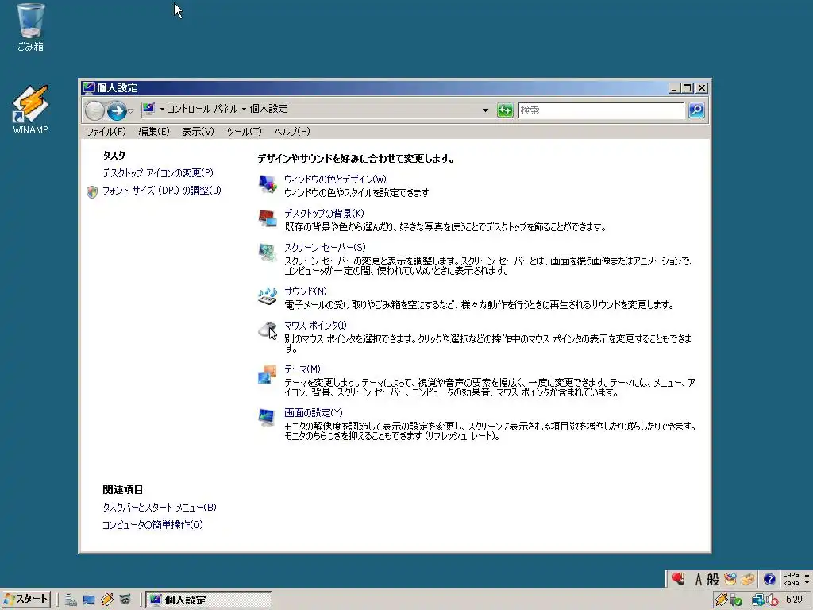Image resolution: width=813 pixels, height=610 pixels.
Task: Click the Winamp tray icon
Action: click(x=721, y=600)
